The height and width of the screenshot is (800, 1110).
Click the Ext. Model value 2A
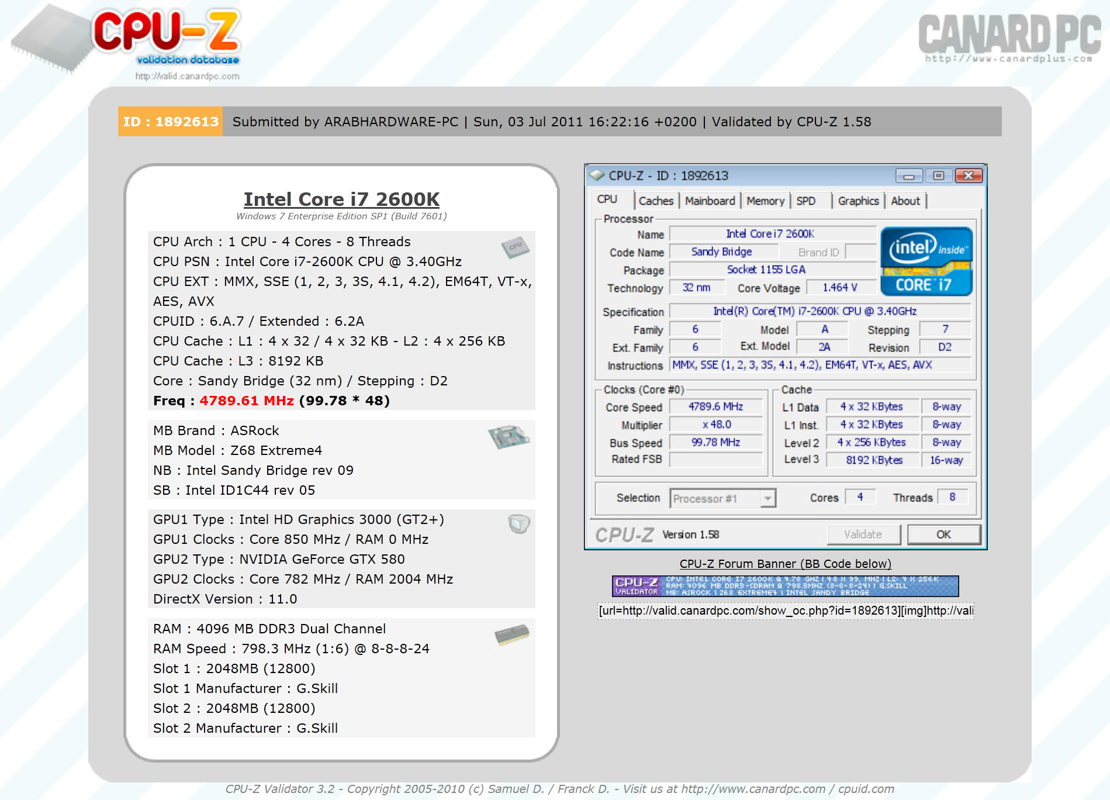tap(822, 347)
